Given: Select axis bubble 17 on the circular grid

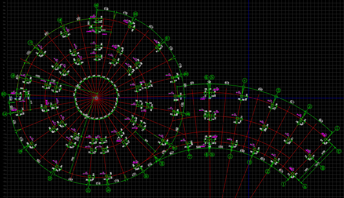Looking at the screenshot, I should (x=30, y=43).
